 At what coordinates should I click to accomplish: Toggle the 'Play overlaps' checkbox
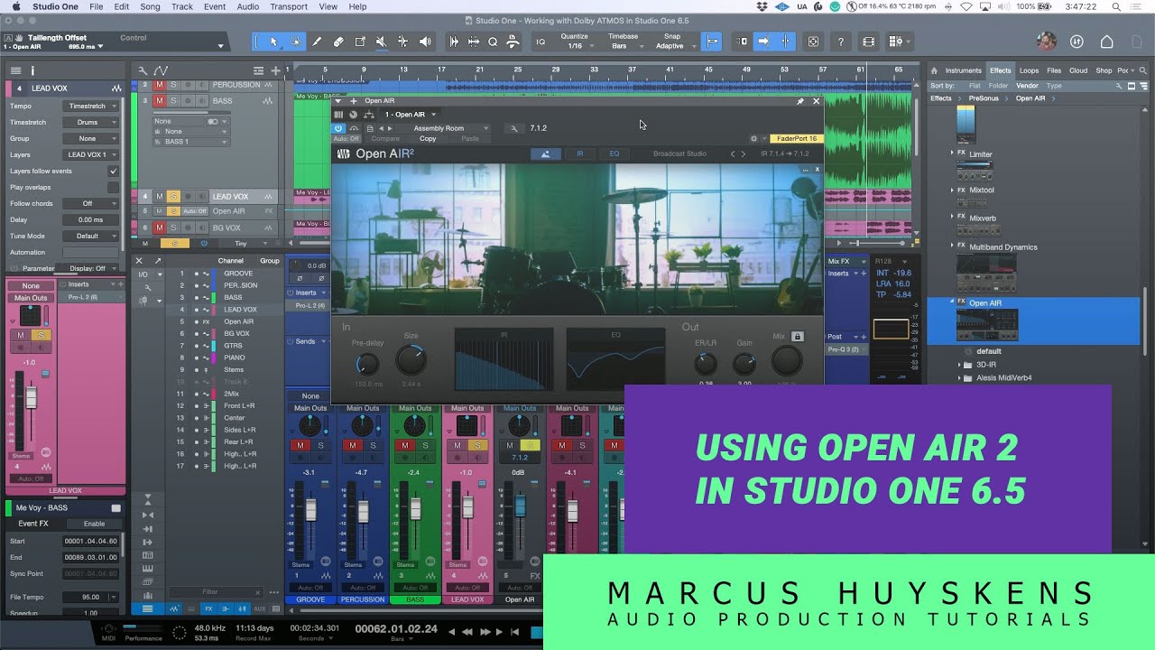pyautogui.click(x=113, y=187)
